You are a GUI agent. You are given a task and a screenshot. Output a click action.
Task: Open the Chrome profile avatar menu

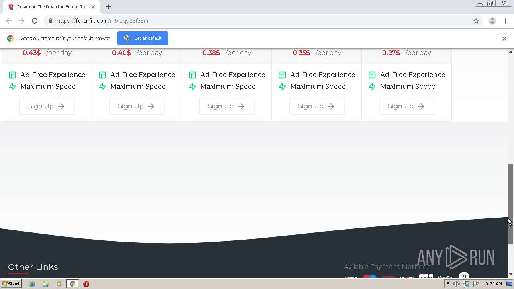pos(492,21)
